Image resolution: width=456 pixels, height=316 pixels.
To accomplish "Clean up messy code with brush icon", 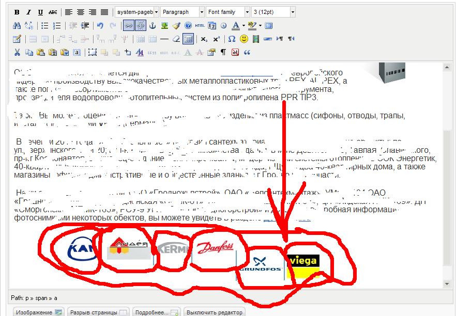I will (x=176, y=26).
